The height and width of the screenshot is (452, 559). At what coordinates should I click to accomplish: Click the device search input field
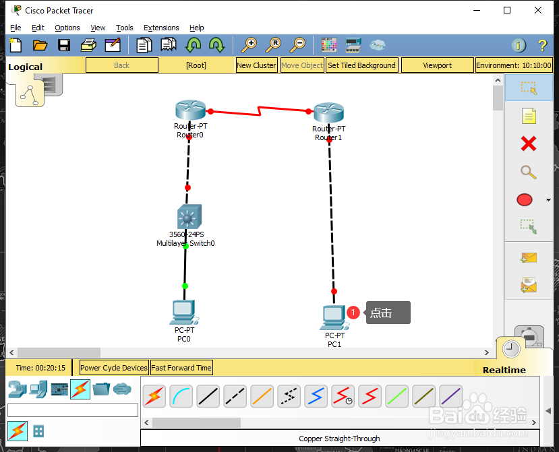(x=73, y=410)
